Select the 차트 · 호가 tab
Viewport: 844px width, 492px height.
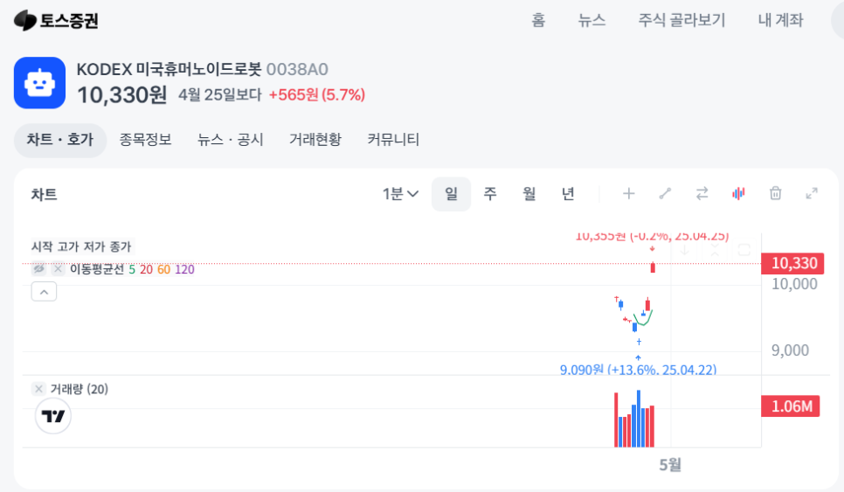60,140
